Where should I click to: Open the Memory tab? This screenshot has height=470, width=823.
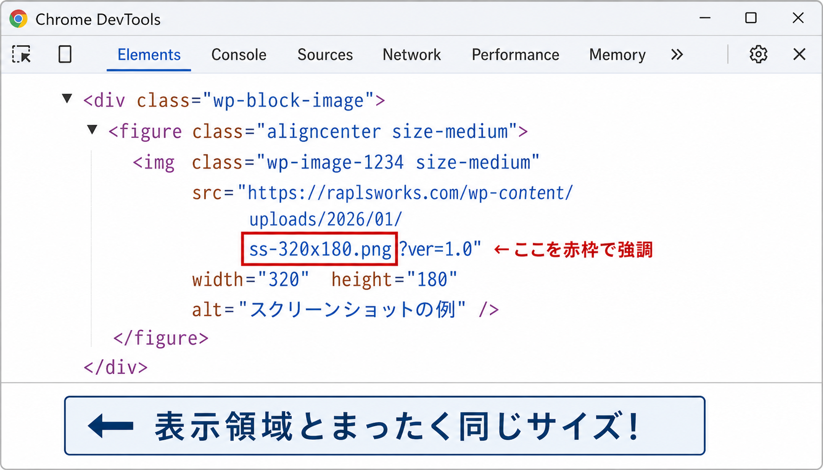click(x=617, y=55)
